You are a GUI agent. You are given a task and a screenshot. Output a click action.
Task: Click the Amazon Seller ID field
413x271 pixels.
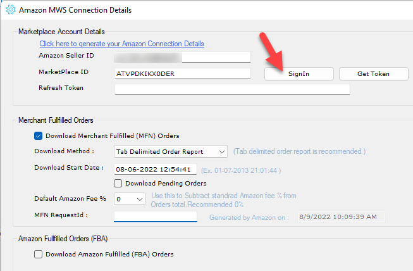(x=182, y=58)
